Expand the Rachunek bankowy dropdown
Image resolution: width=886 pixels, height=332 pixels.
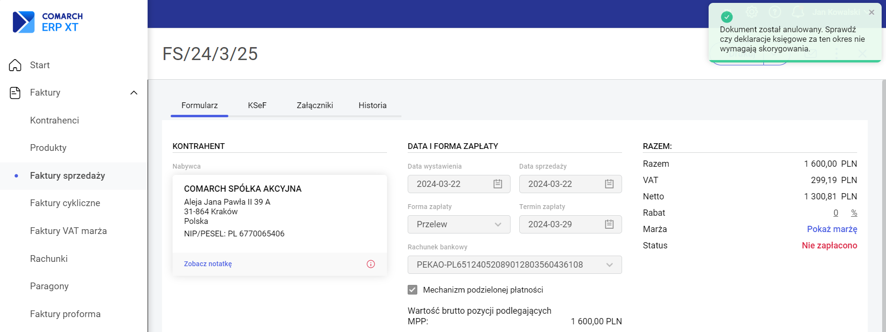[514, 265]
